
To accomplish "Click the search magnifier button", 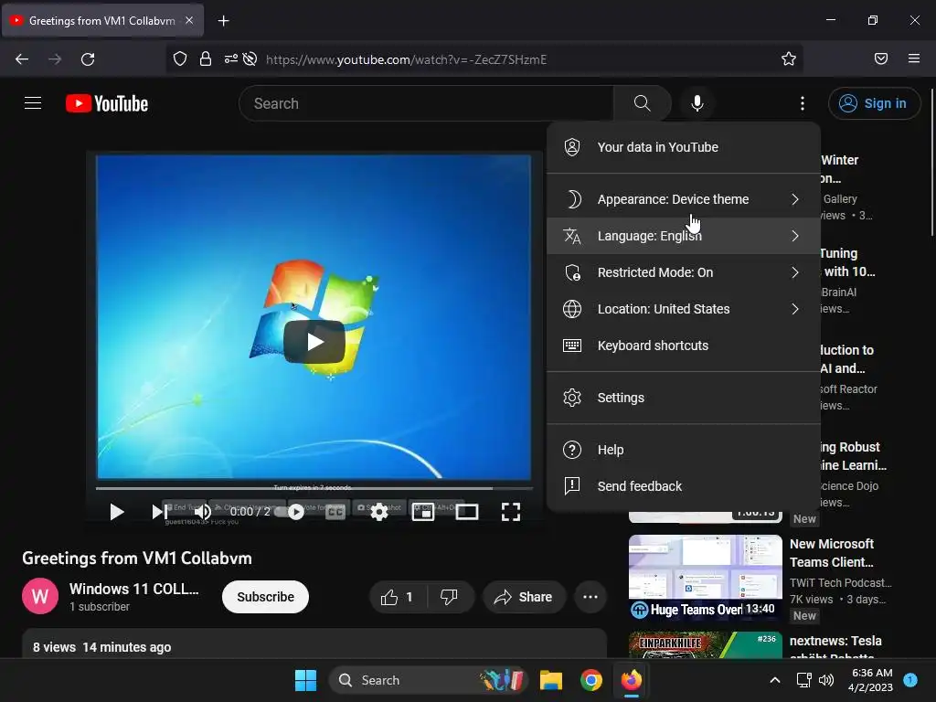I will [x=642, y=103].
